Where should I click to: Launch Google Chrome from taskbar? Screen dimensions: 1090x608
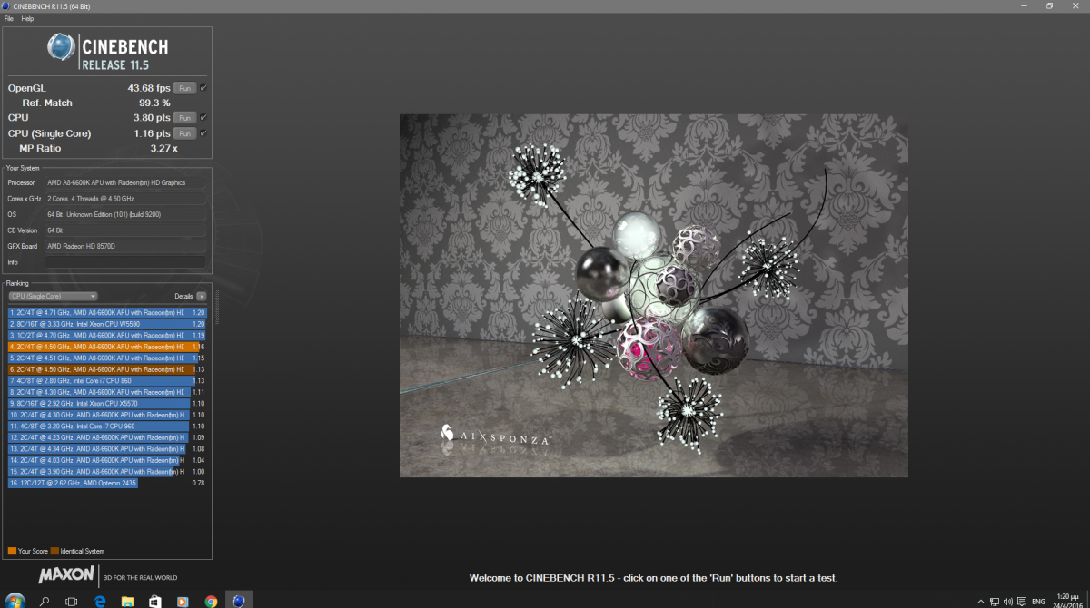pyautogui.click(x=211, y=601)
